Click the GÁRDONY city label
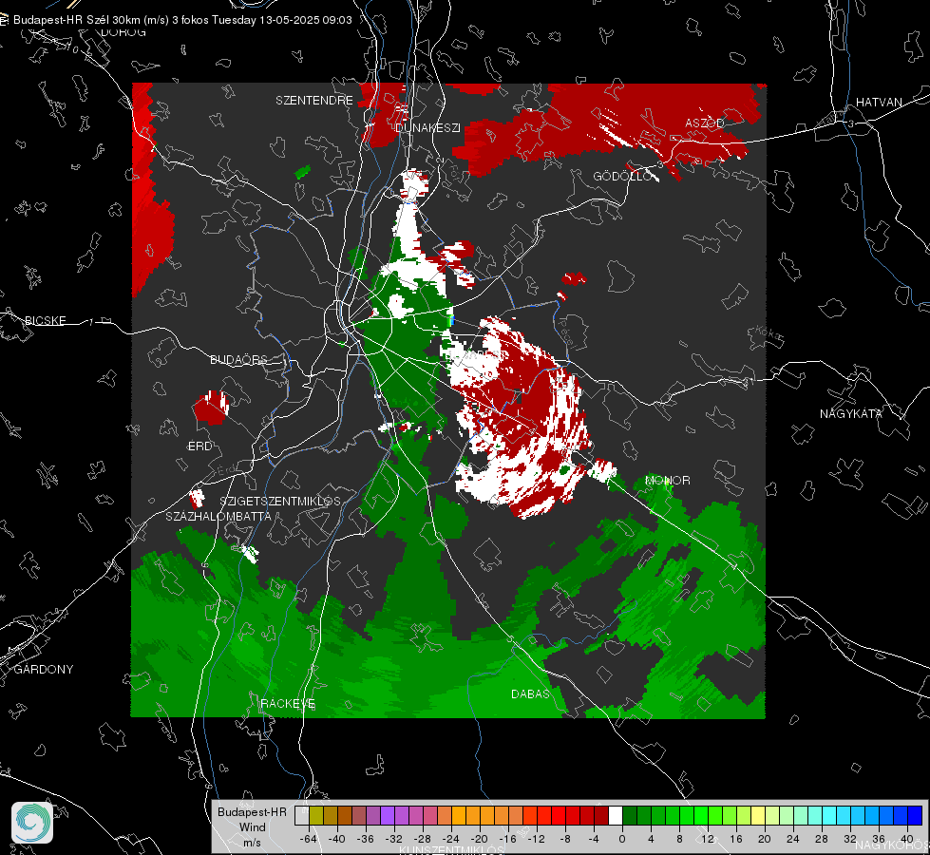The image size is (930, 855). tap(44, 670)
